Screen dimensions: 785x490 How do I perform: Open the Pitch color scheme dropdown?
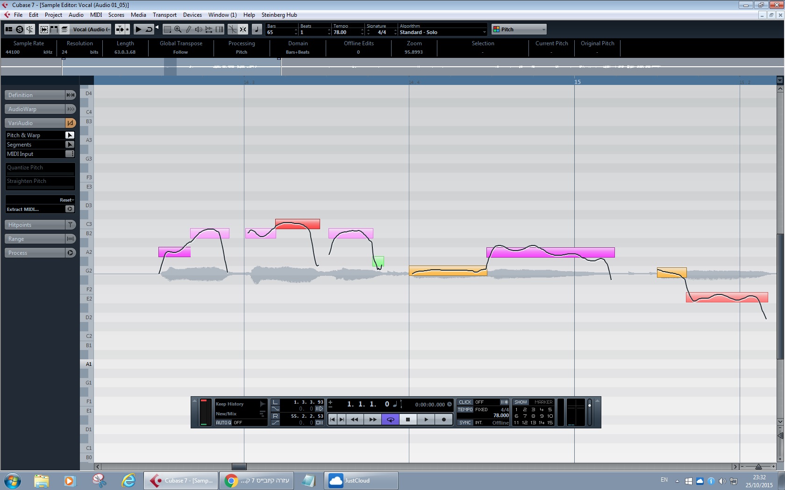519,29
